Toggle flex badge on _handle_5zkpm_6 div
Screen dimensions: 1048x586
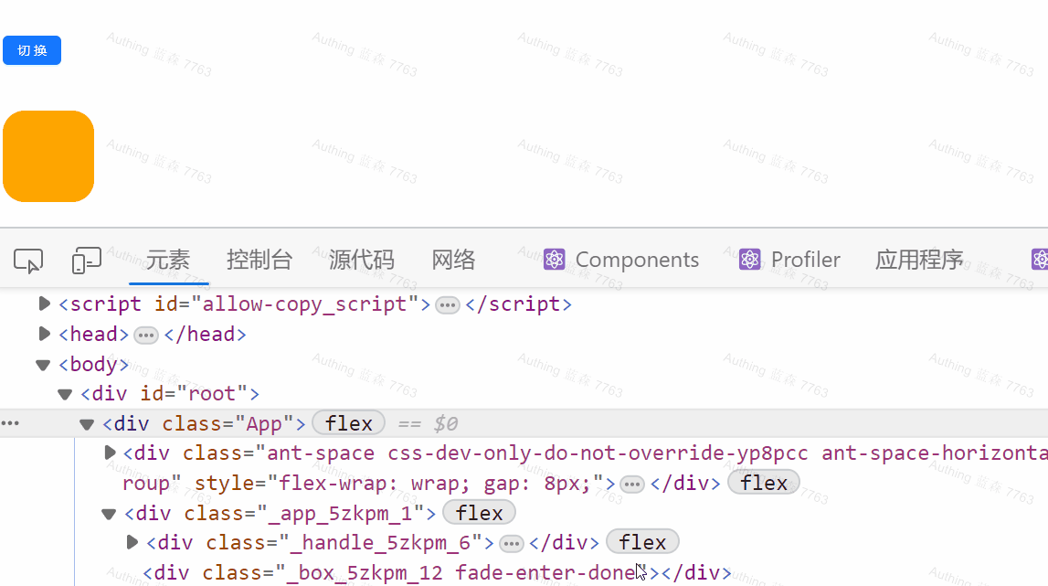642,542
